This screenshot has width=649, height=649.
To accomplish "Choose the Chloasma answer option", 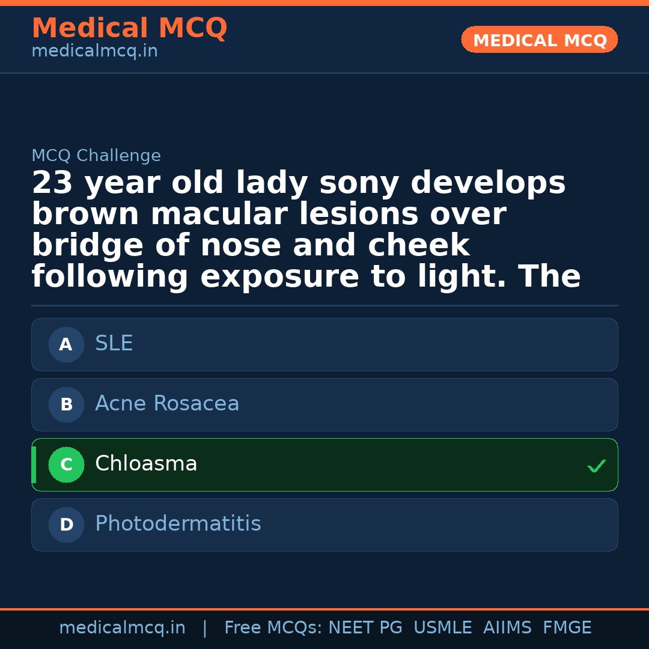I will [324, 465].
